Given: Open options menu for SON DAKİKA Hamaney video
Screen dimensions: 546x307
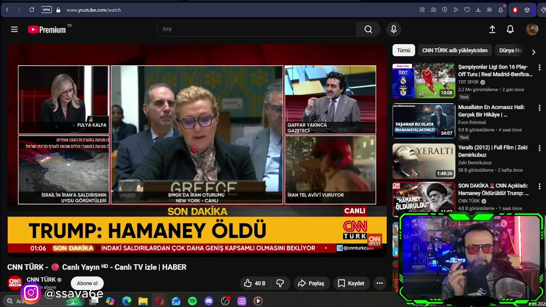Looking at the screenshot, I should (539, 186).
